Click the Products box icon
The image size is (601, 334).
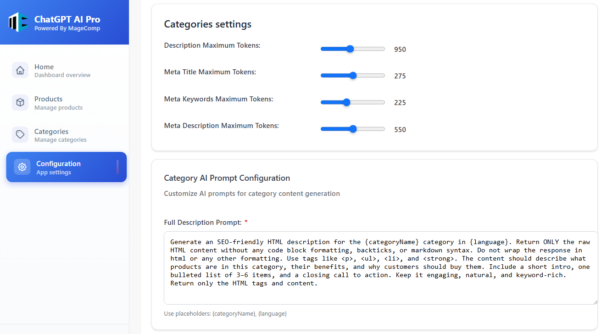pyautogui.click(x=20, y=102)
